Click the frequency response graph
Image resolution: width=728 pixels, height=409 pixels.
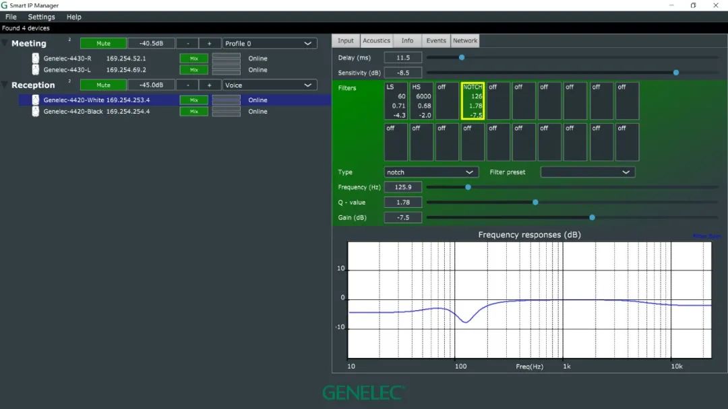(x=529, y=299)
